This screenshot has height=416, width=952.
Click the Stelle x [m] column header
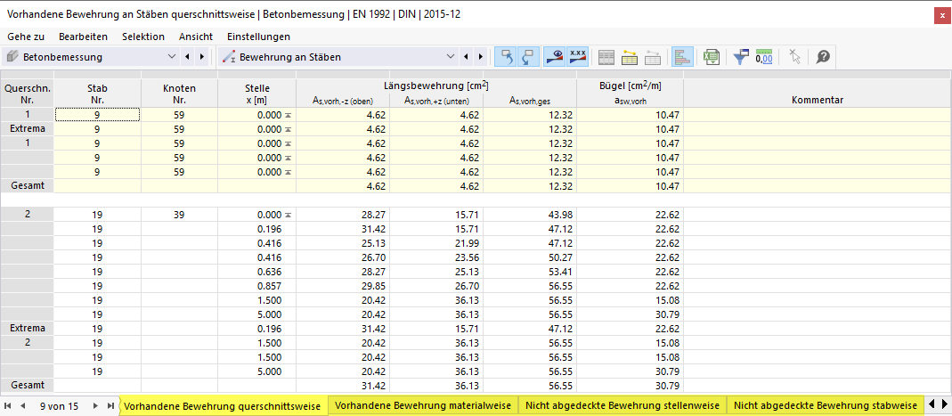[256, 94]
